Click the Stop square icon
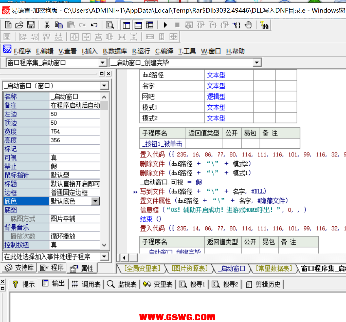This screenshot has width=346, height=322. point(177,25)
